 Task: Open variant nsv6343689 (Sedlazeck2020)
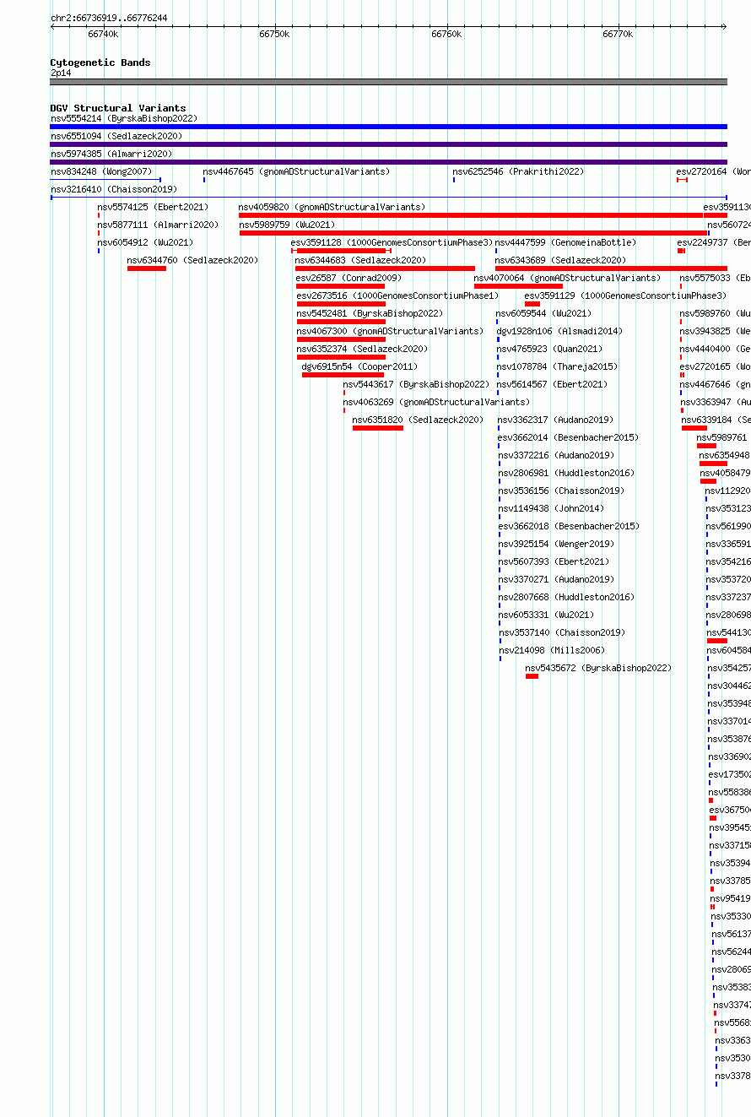(x=560, y=260)
